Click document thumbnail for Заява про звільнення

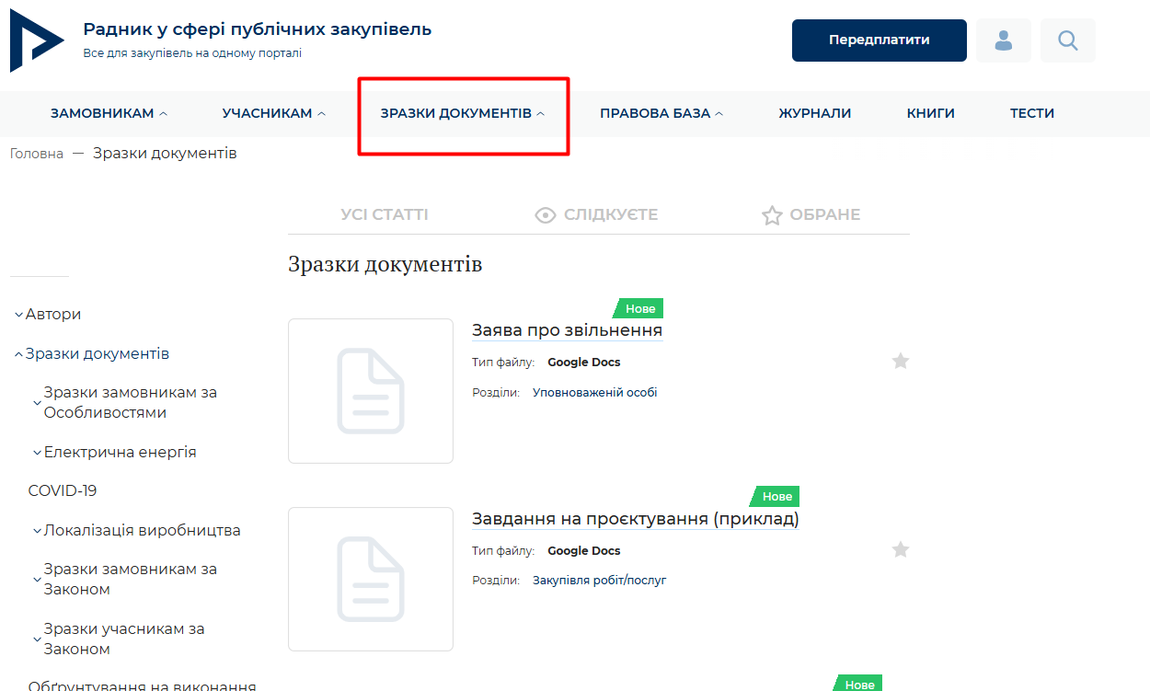[370, 391]
